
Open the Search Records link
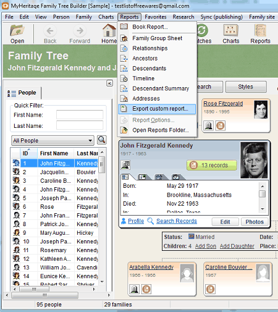[x=177, y=221]
